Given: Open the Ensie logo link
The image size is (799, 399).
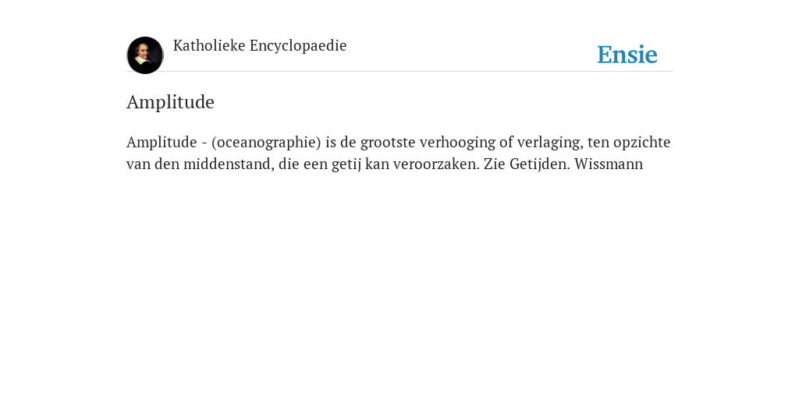Looking at the screenshot, I should 627,55.
